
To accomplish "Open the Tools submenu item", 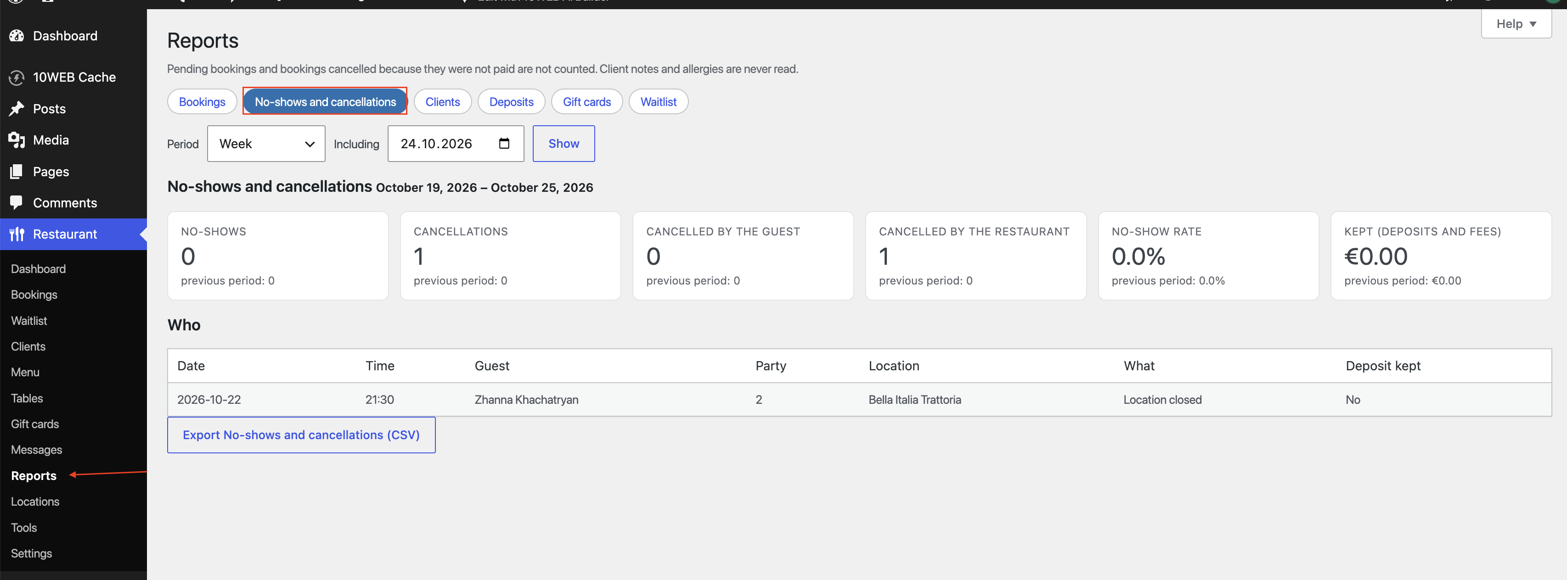I will click(24, 528).
